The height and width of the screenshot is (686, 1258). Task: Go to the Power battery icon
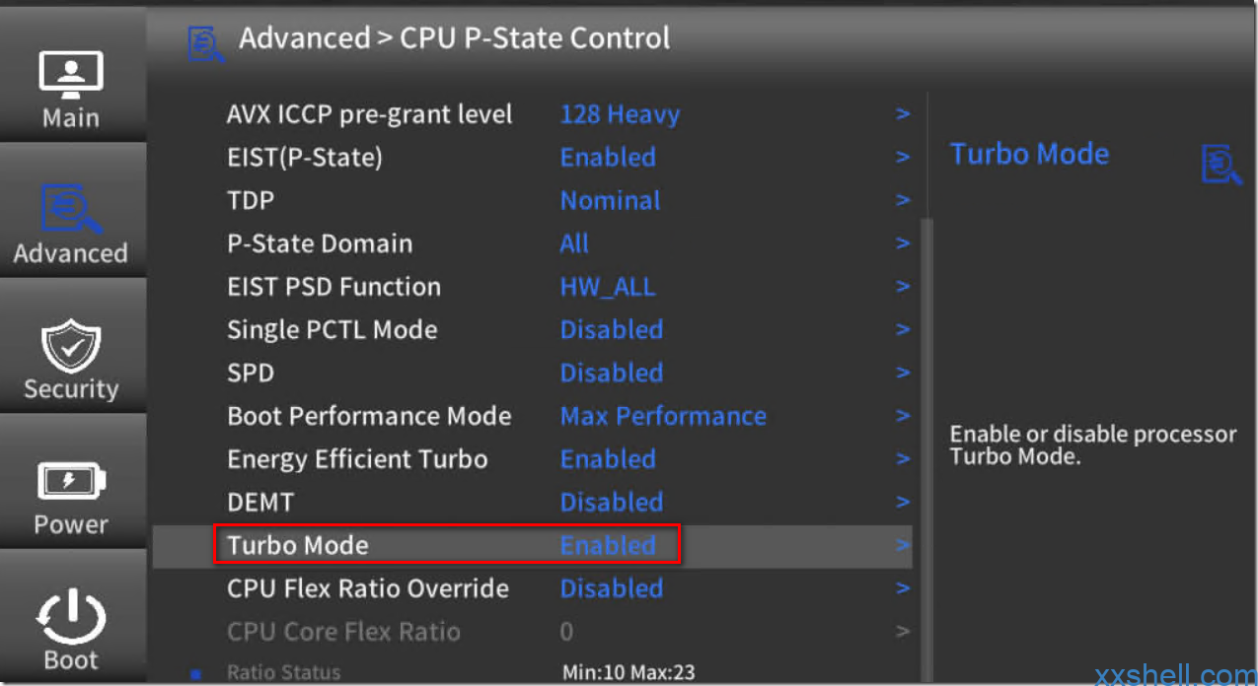71,481
